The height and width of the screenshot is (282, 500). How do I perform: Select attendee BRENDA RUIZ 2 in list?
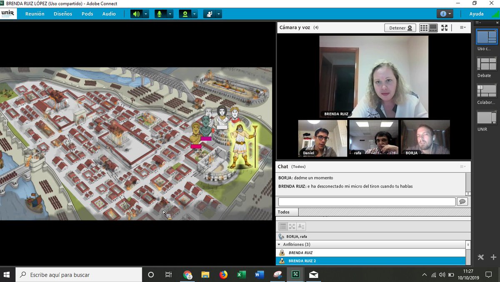(370, 261)
